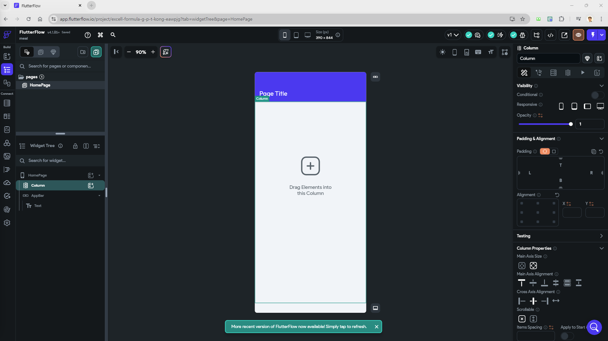Open Widget Tree options menu icon

(97, 146)
